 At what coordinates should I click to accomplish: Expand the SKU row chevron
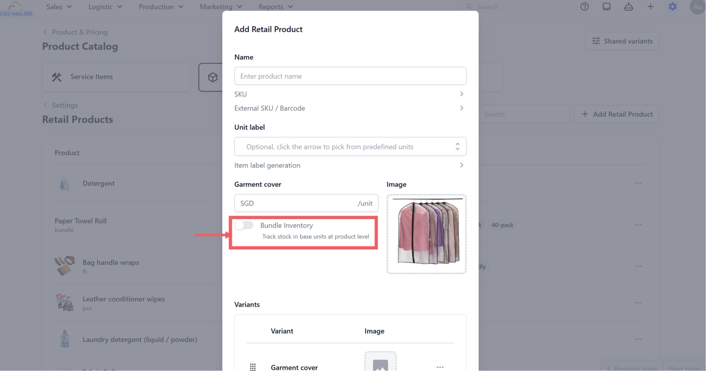click(462, 94)
